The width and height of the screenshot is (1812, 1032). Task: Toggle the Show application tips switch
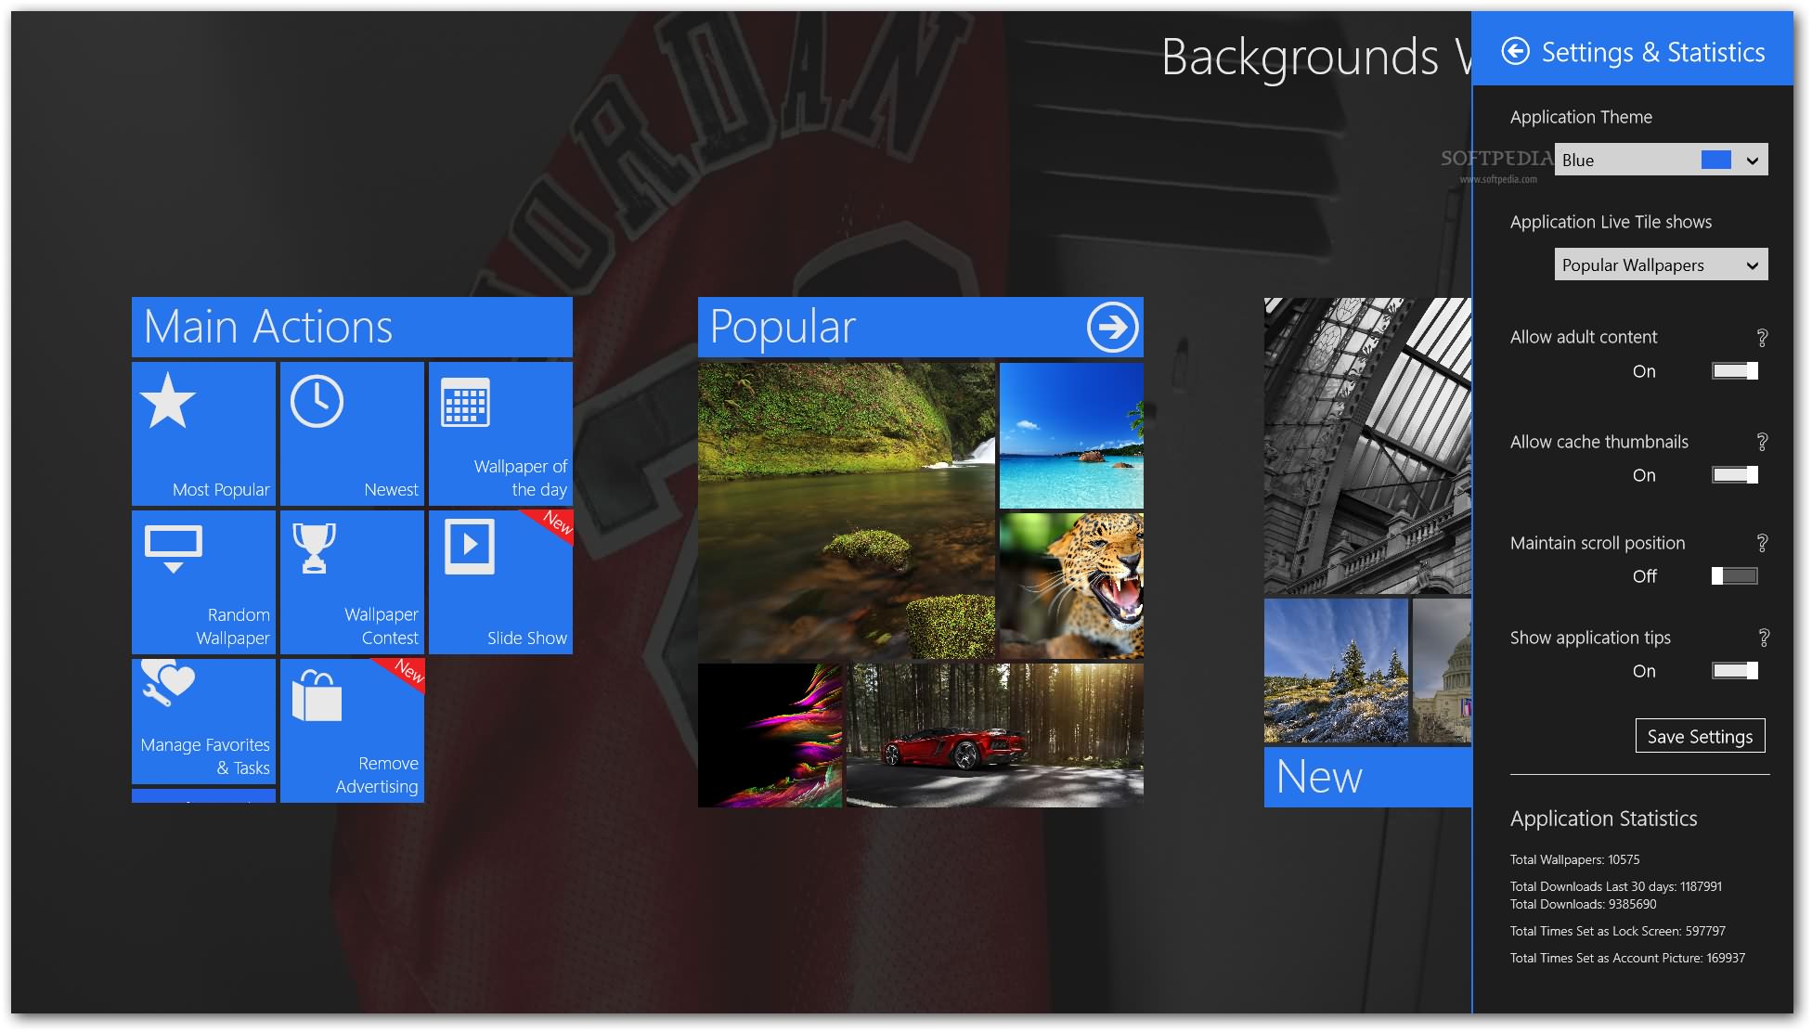tap(1735, 671)
